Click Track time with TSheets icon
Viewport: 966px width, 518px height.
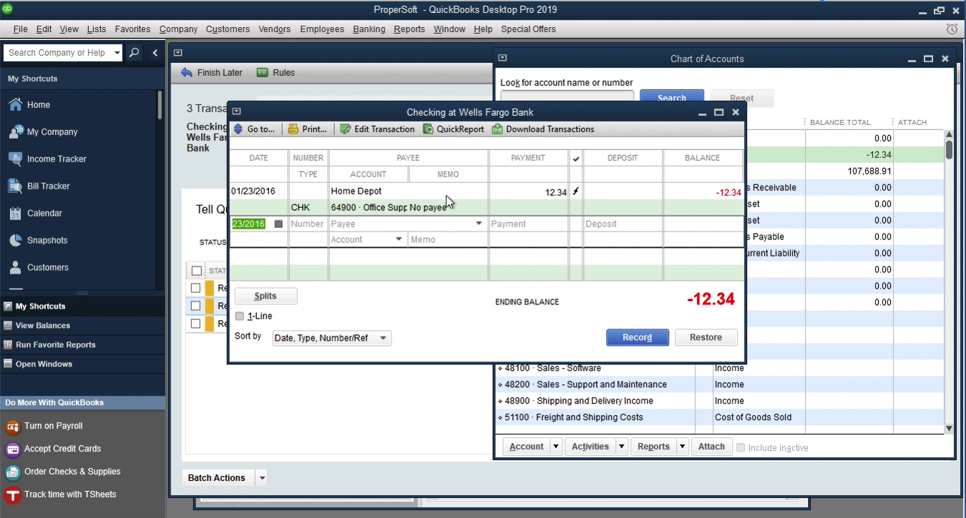coord(12,495)
